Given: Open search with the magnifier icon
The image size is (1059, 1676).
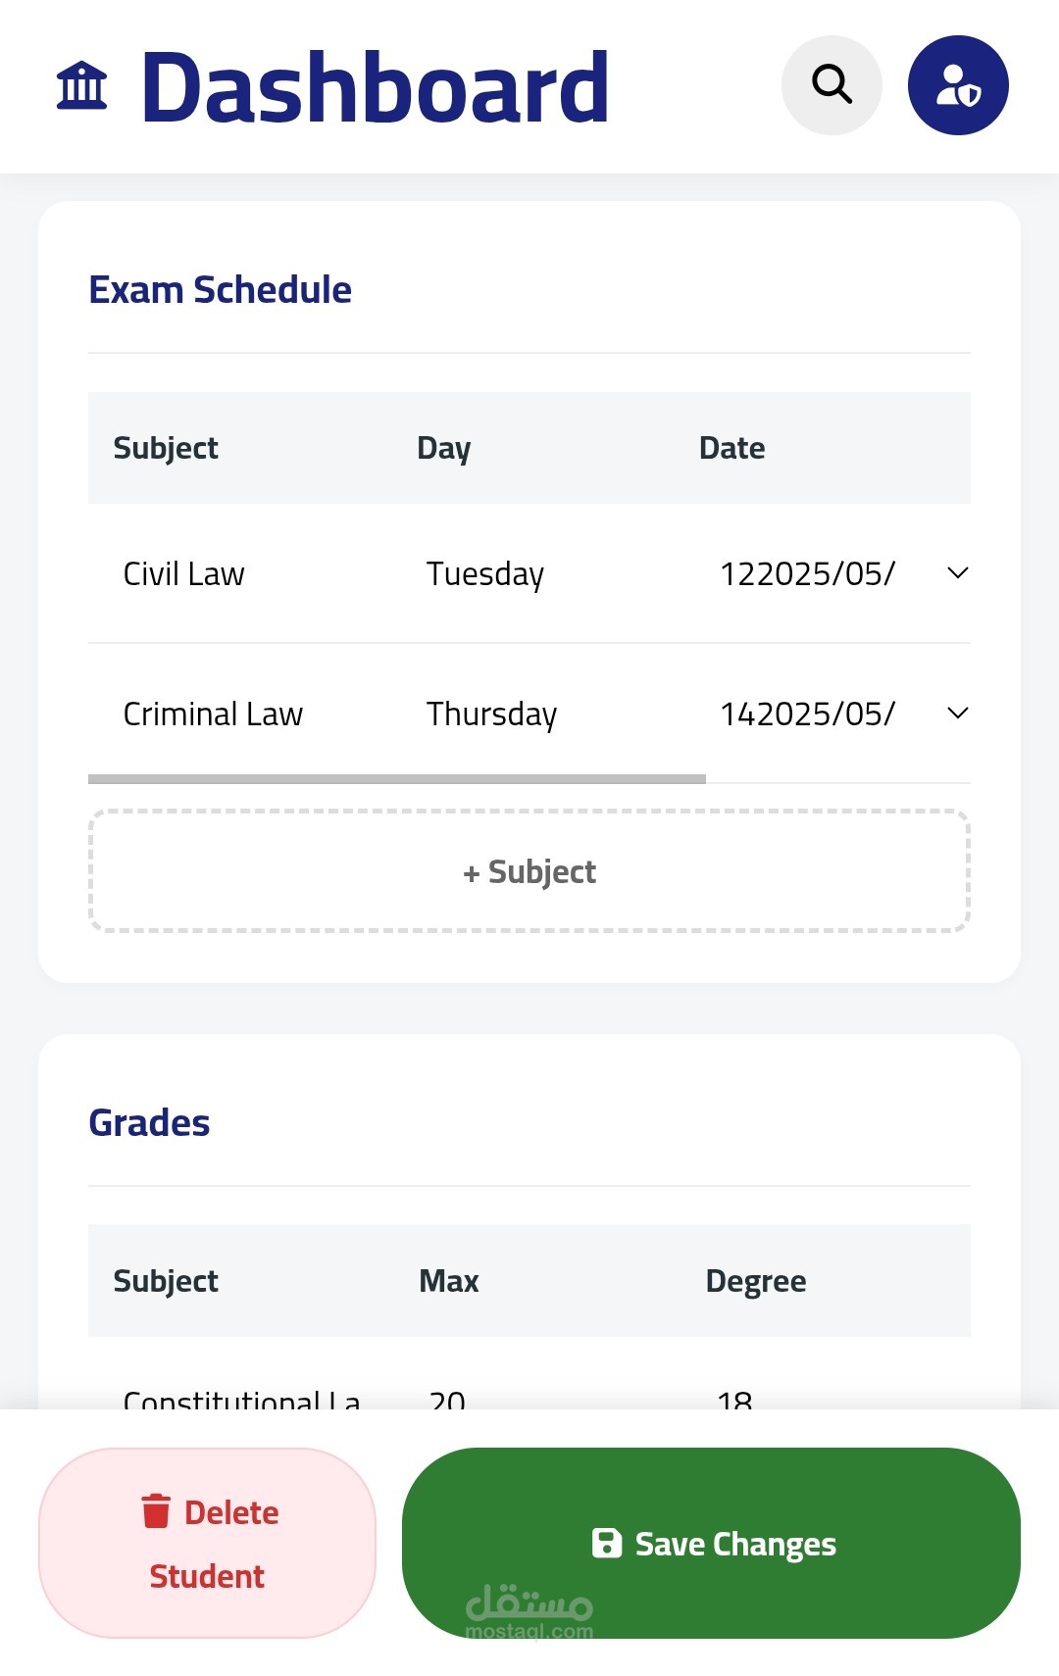Looking at the screenshot, I should click(x=832, y=85).
